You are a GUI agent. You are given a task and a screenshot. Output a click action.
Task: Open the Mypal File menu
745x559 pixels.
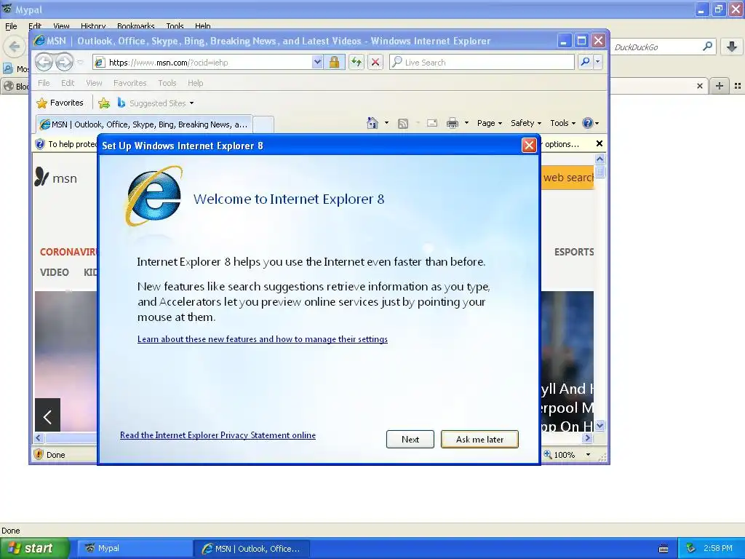tap(11, 26)
